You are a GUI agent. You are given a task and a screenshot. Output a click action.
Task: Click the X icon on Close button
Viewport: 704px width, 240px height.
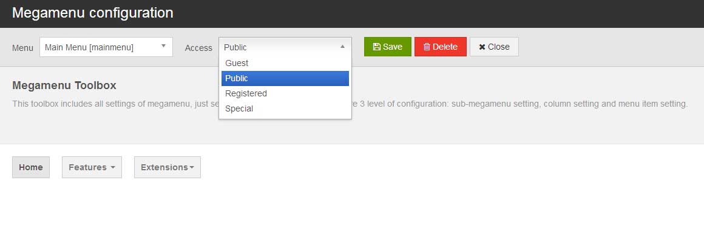pyautogui.click(x=482, y=47)
